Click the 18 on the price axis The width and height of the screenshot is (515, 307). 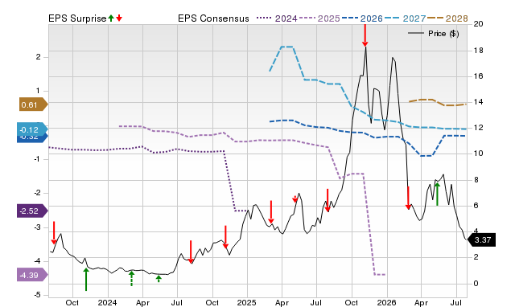click(479, 51)
